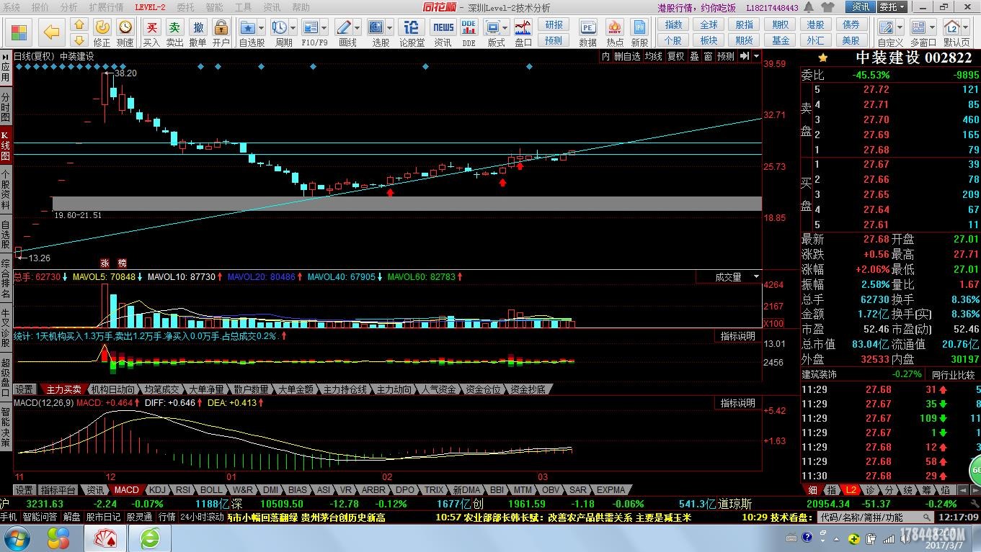The image size is (981, 552).
Task: Toggle 均线 moving averages display
Action: (x=653, y=56)
